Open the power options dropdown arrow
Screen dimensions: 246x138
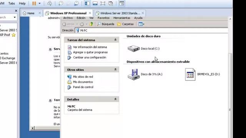[x=40, y=3]
